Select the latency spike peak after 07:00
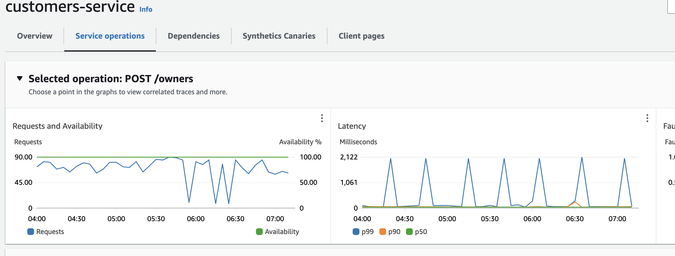Screen dimensions: 675x256 click(x=624, y=159)
